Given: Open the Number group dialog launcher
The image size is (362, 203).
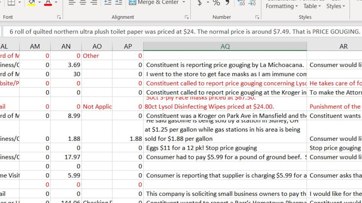Looking at the screenshot, I should tap(257, 17).
